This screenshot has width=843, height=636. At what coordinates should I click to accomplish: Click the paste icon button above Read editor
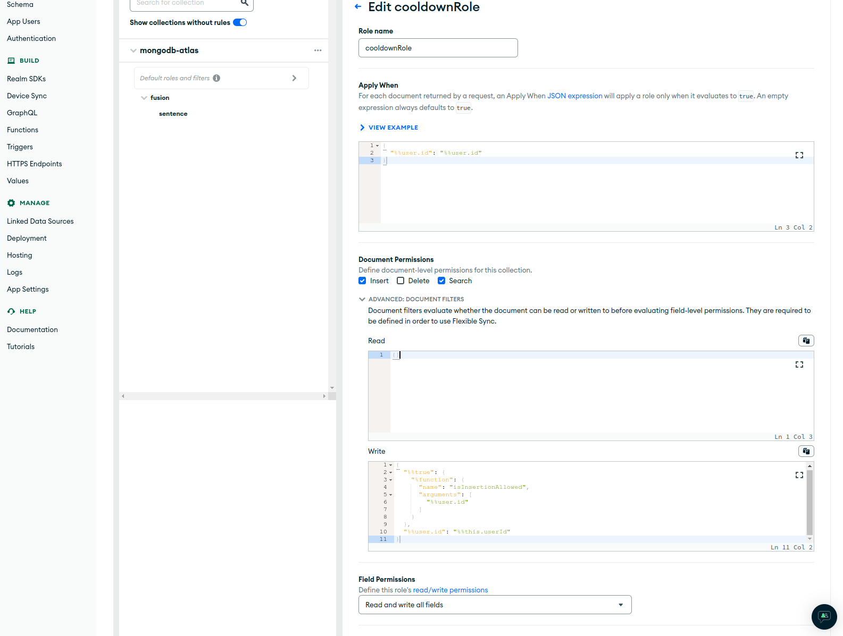(806, 341)
